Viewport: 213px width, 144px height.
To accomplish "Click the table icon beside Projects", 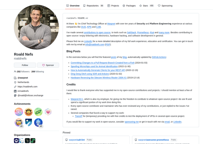I will 109,6.
